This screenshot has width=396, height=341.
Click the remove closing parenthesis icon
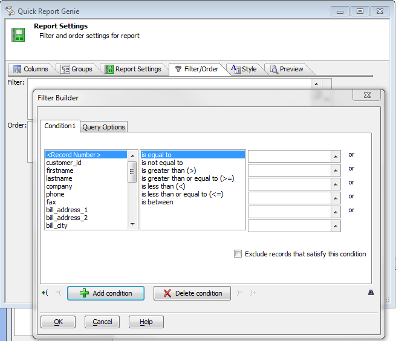pos(239,293)
